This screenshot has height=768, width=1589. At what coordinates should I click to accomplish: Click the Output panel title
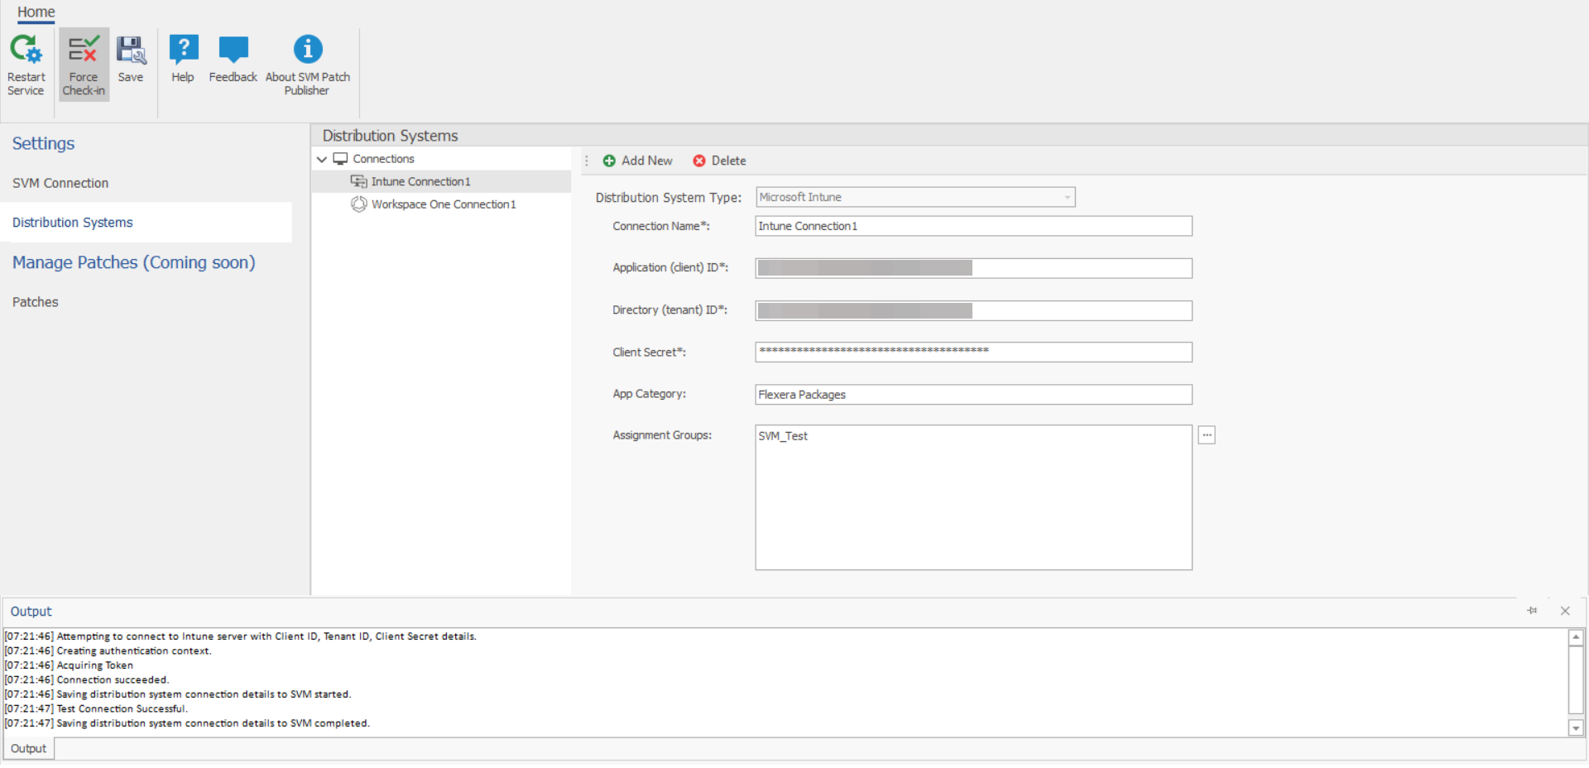tap(31, 612)
